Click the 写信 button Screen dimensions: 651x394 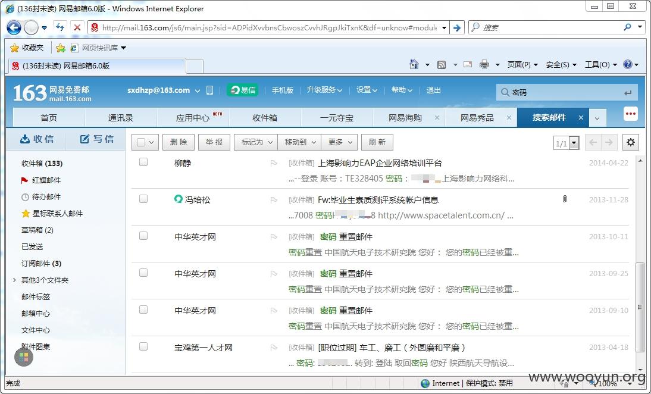coord(97,139)
